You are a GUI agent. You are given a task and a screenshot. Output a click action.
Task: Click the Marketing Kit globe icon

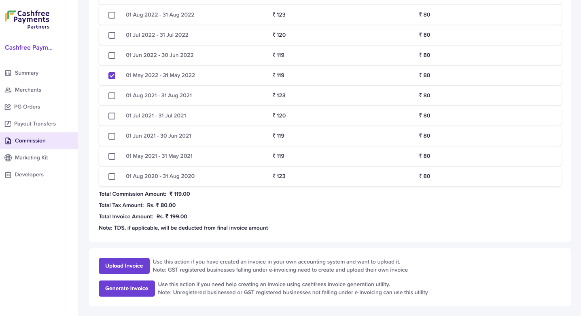[8, 158]
